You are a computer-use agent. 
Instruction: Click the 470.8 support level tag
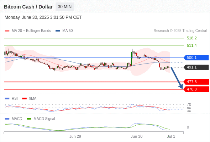[x=196, y=89]
